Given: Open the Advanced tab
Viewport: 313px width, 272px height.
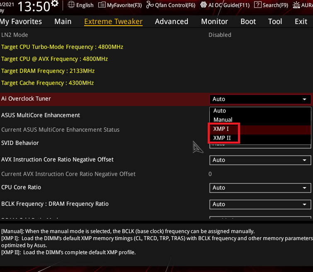Looking at the screenshot, I should point(172,22).
